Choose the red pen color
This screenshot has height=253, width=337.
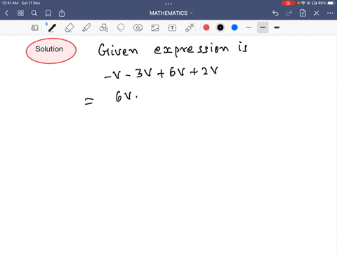206,27
